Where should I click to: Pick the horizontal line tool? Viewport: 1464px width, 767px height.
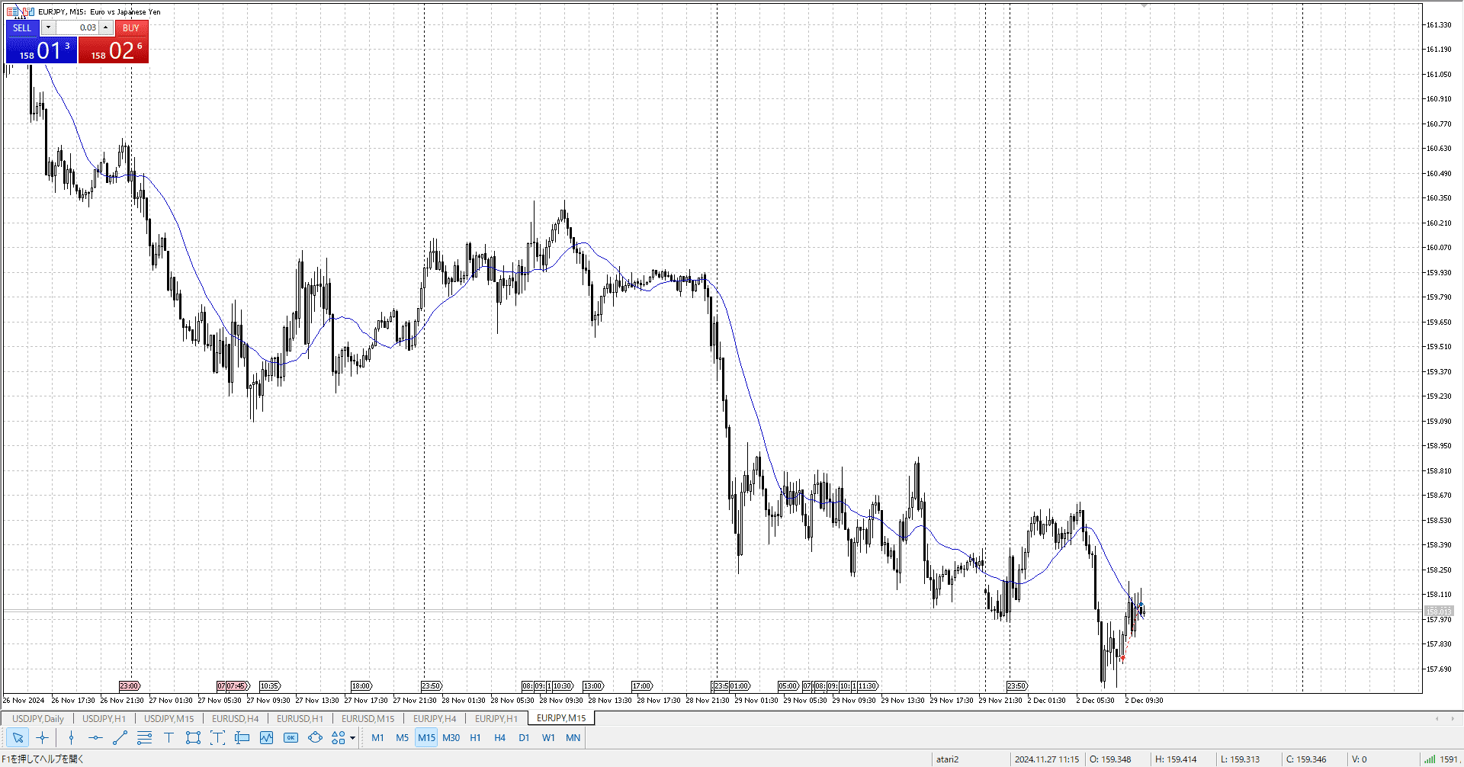pos(95,737)
